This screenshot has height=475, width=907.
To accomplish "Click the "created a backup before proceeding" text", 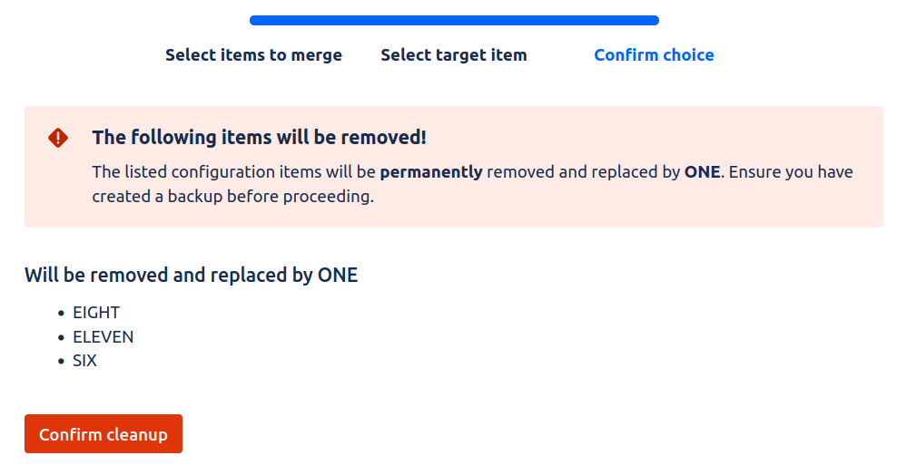I will click(232, 196).
